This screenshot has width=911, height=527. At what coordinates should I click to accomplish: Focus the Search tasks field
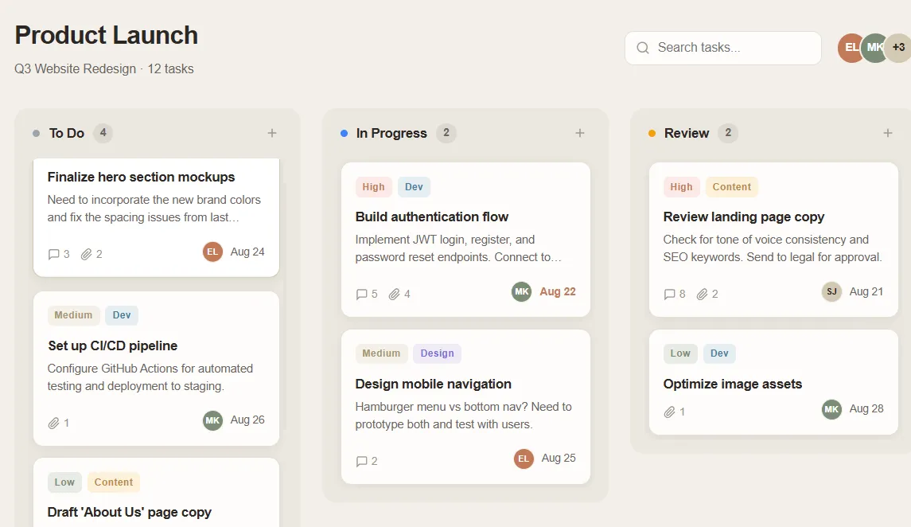[722, 48]
